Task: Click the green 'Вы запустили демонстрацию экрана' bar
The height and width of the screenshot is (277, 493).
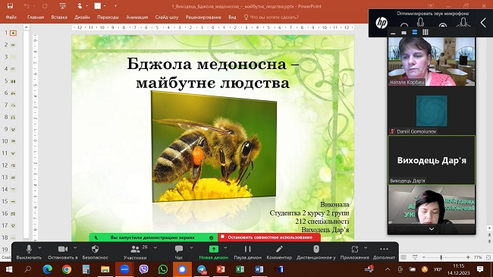Action: pyautogui.click(x=152, y=238)
